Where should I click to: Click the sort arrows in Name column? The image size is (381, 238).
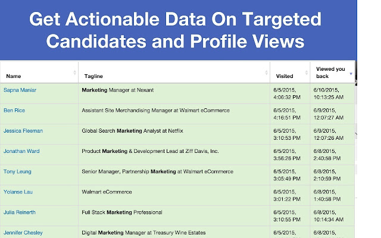(x=75, y=73)
